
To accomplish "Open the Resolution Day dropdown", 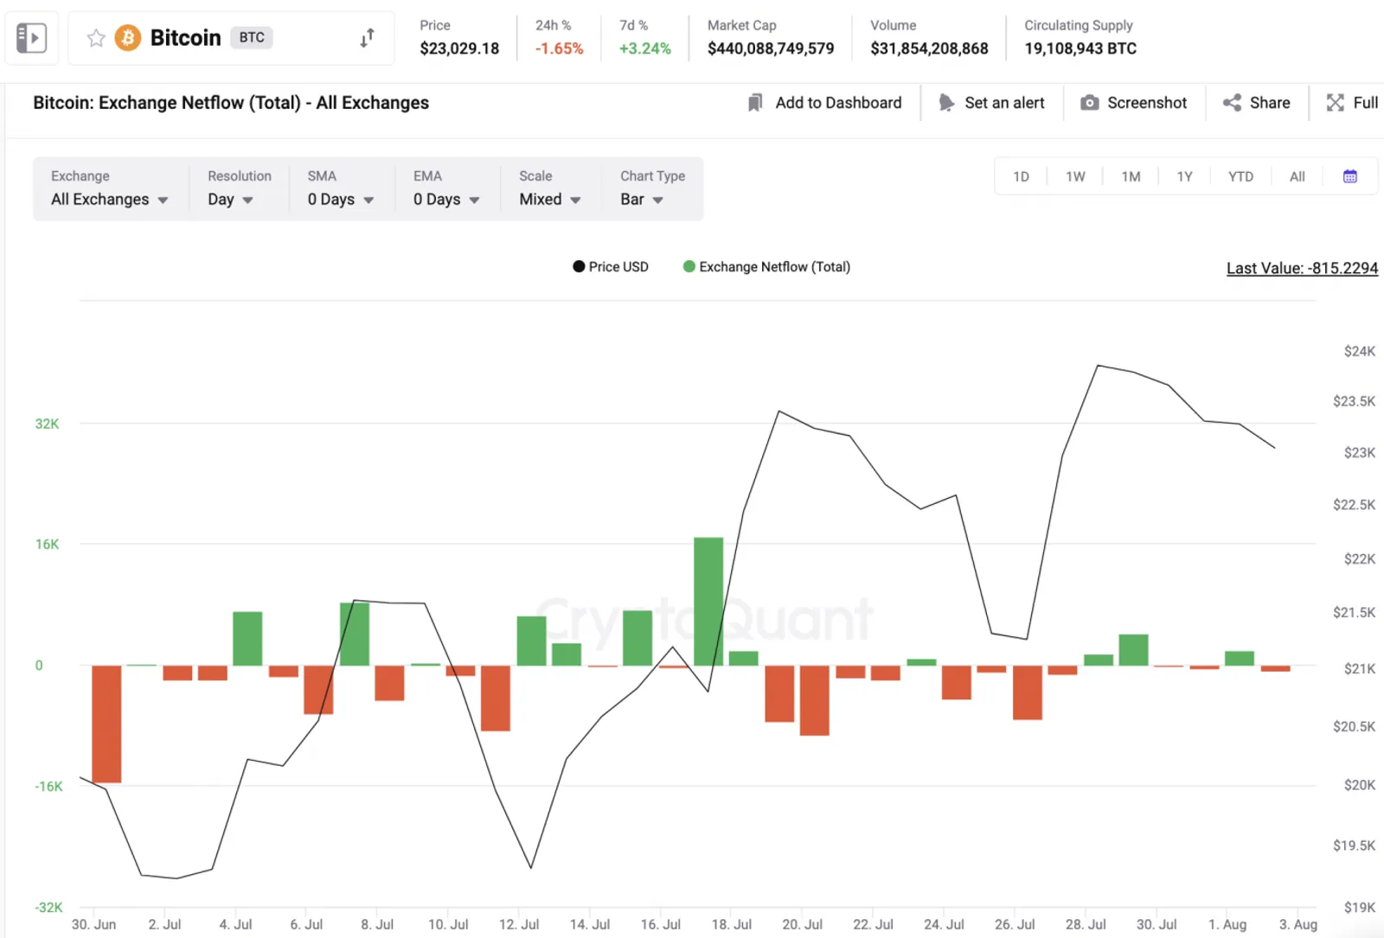I will 230,200.
